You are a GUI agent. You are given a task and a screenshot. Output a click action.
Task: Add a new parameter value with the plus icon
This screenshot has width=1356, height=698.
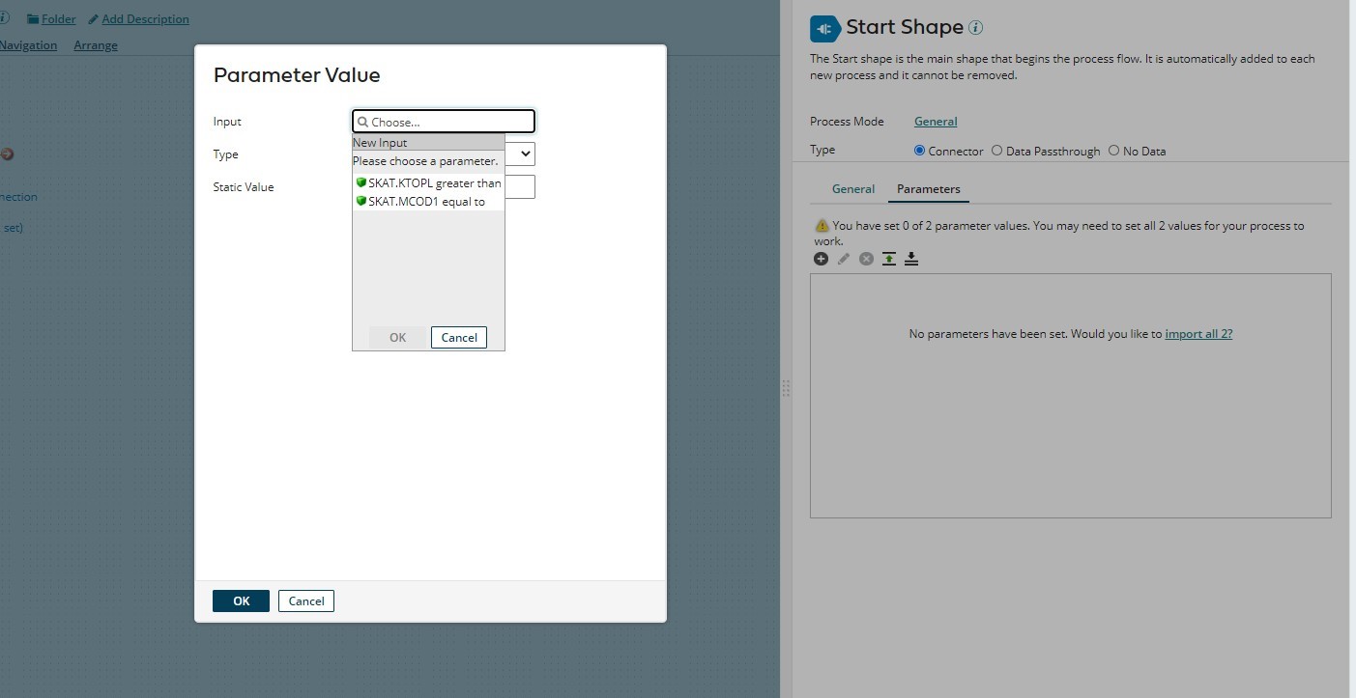(821, 258)
